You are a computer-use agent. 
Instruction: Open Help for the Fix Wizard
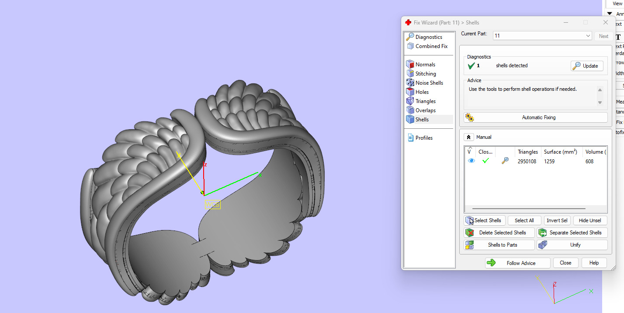(594, 263)
